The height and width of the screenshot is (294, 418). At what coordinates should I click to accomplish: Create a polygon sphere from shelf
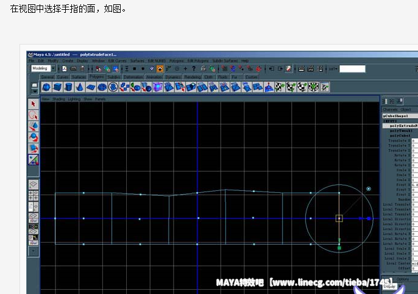click(x=46, y=87)
